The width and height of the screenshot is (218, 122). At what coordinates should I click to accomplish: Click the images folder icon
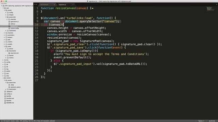click(x=8, y=15)
